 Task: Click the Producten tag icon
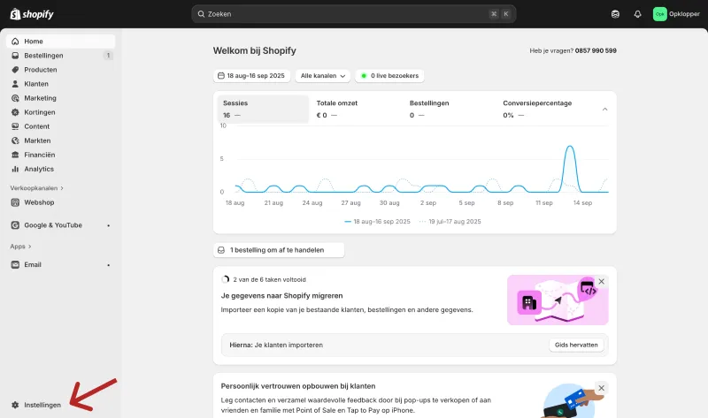[x=15, y=70]
